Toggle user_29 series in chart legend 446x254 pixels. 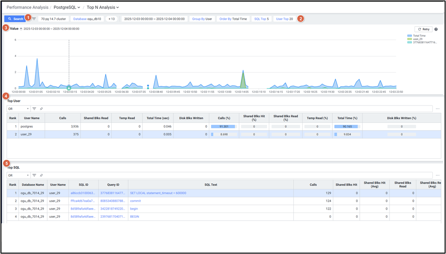(416, 39)
